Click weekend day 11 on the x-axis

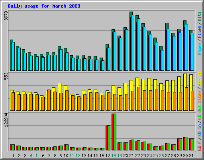click(x=72, y=156)
